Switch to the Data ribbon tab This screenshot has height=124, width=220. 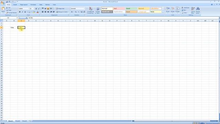41,4
